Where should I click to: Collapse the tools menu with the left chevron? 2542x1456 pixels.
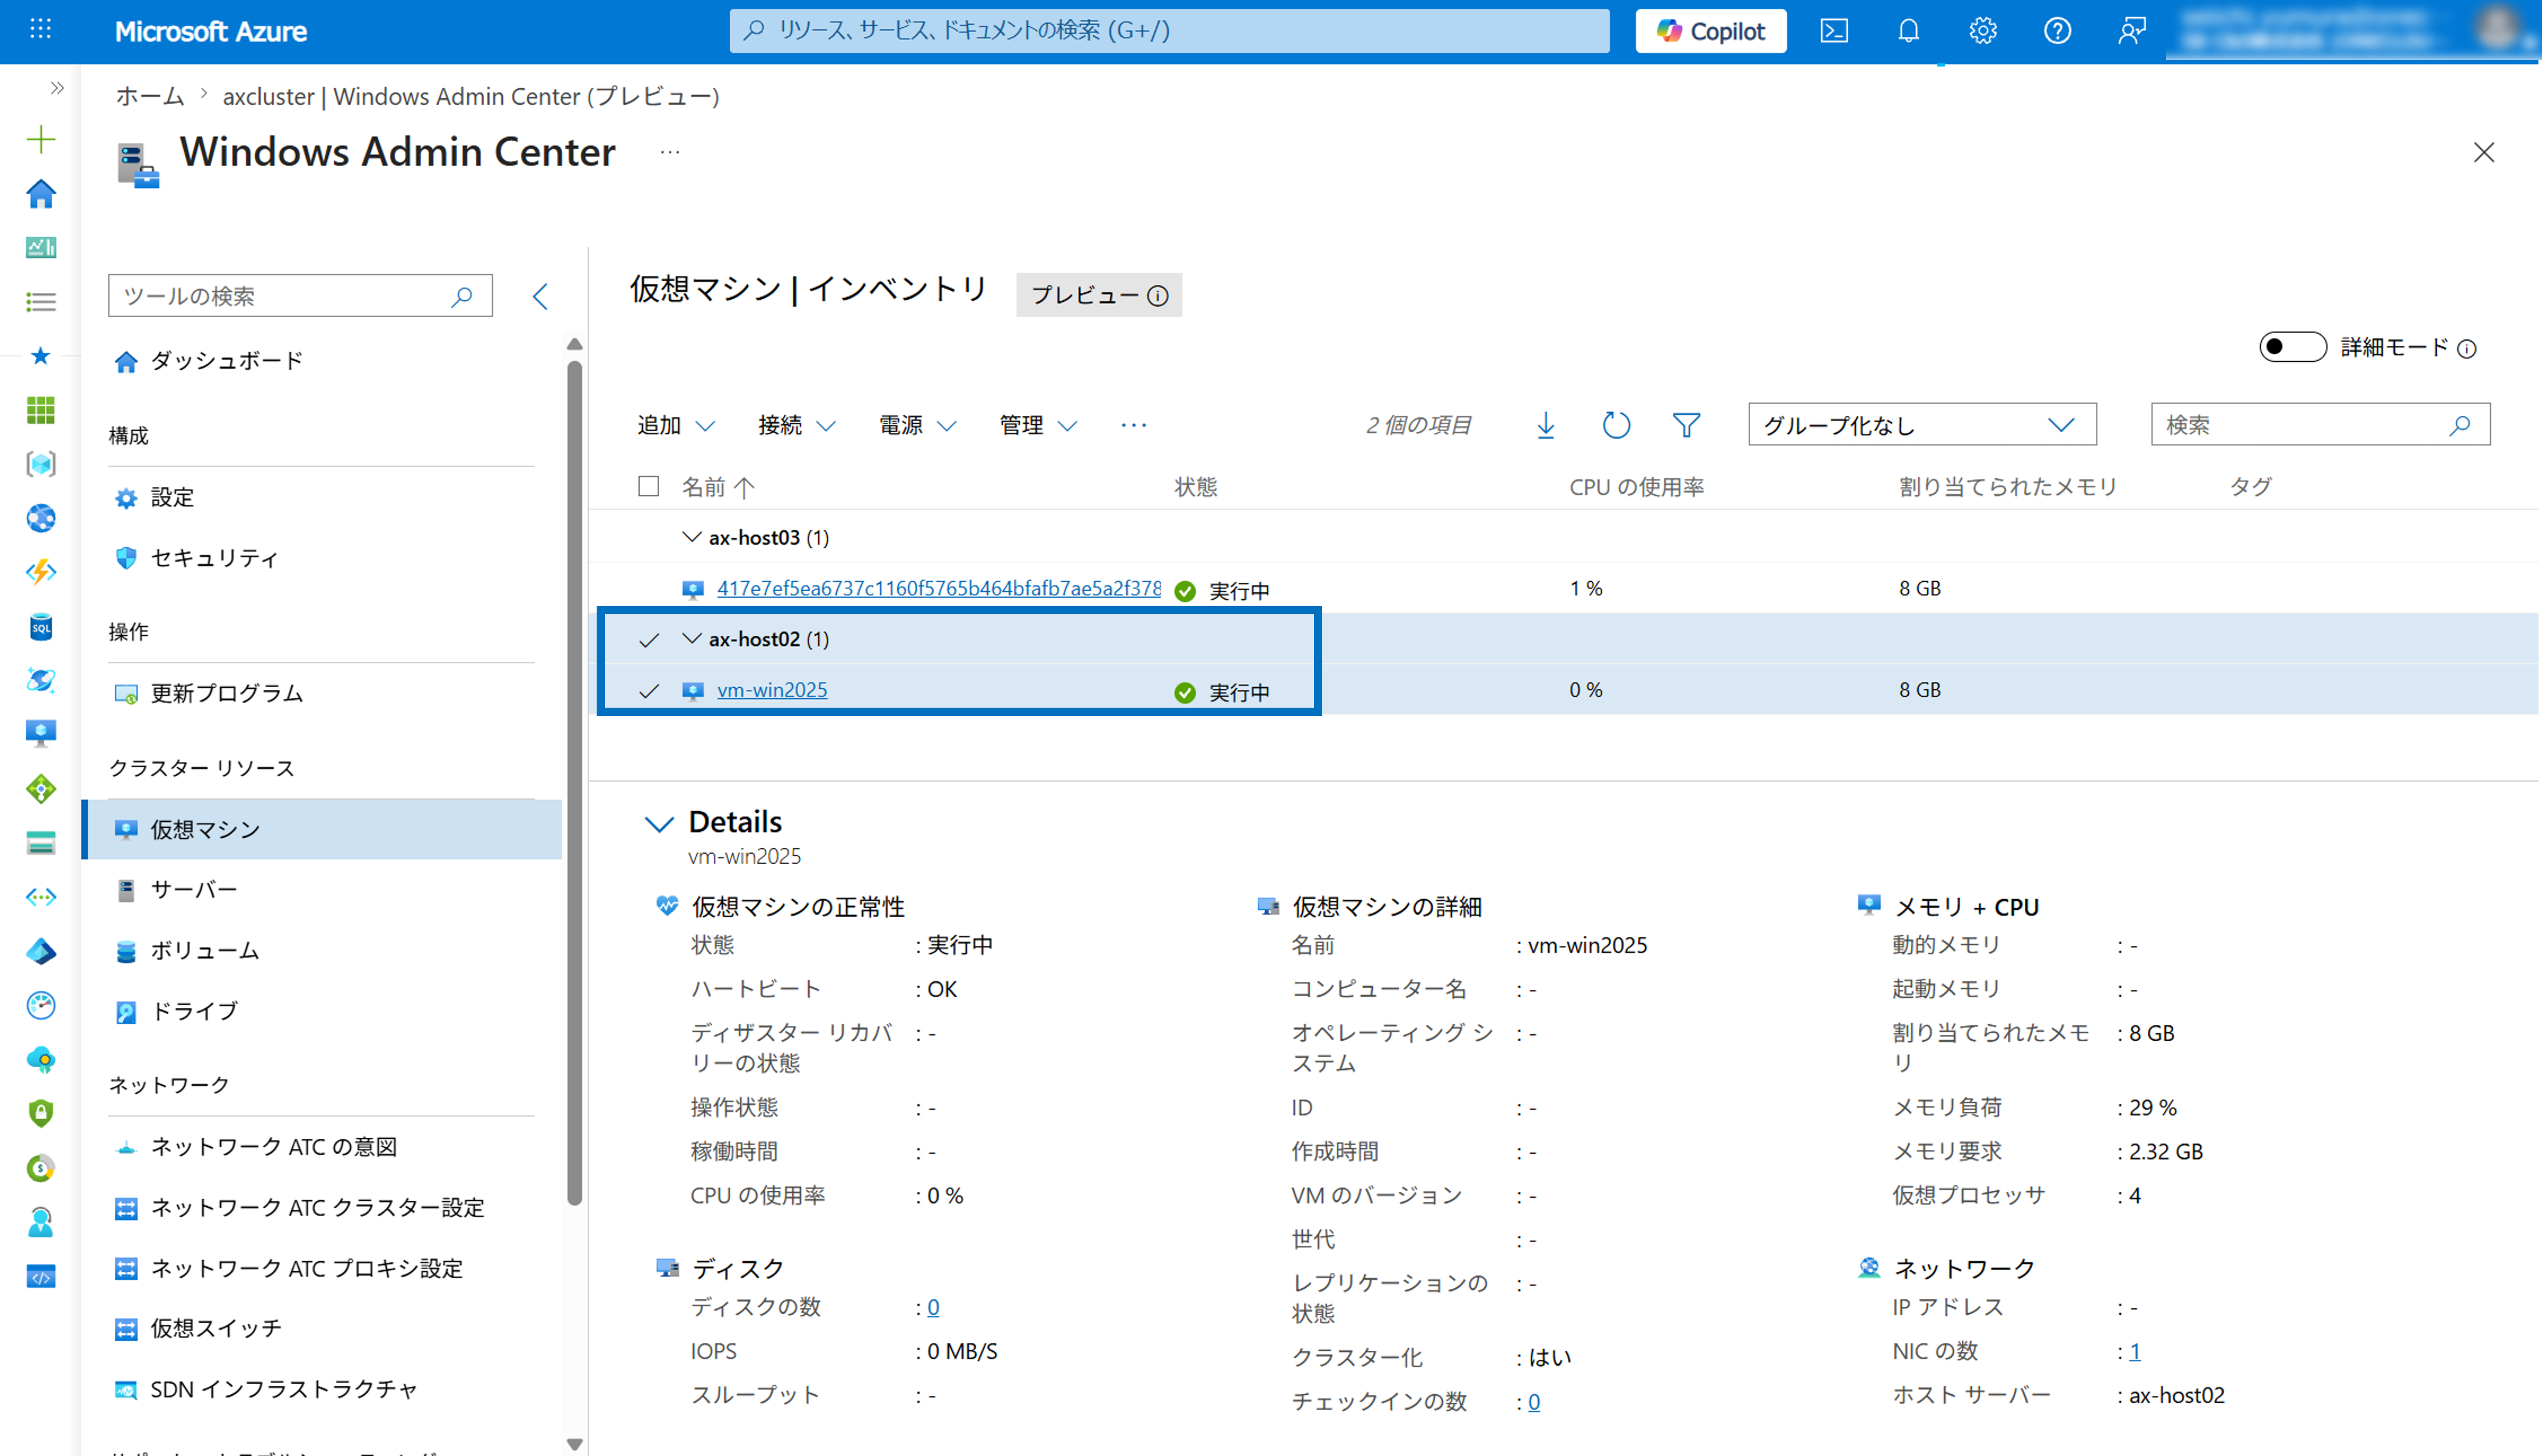point(540,296)
